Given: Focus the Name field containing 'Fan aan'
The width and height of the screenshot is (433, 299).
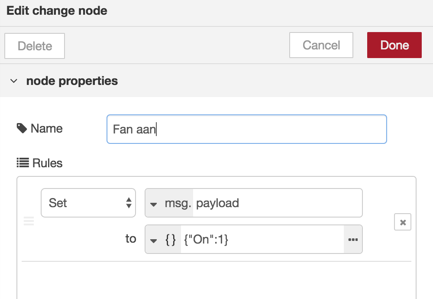Looking at the screenshot, I should [x=246, y=129].
